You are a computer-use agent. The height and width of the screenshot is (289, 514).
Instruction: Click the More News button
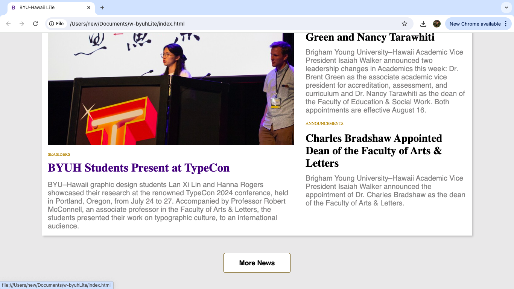(x=257, y=263)
